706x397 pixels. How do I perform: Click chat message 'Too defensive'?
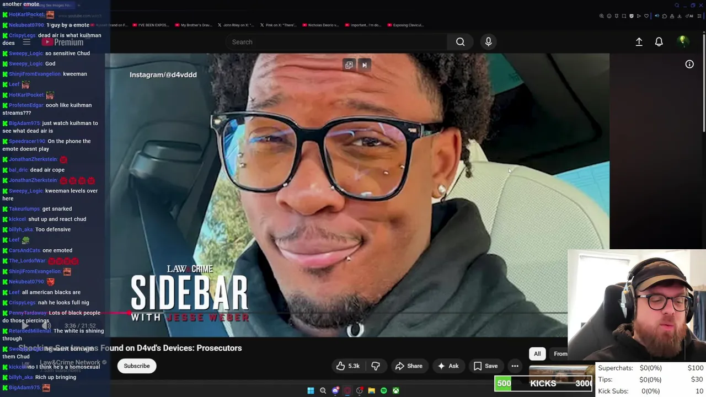(x=53, y=229)
